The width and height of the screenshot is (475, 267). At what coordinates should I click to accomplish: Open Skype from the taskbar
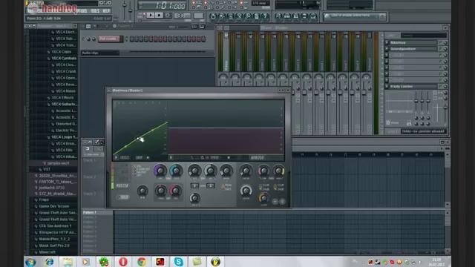(178, 262)
